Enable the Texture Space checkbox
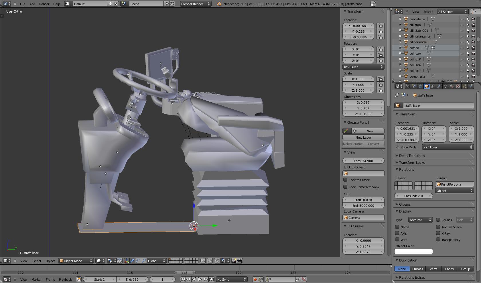The image size is (481, 283). tap(438, 227)
